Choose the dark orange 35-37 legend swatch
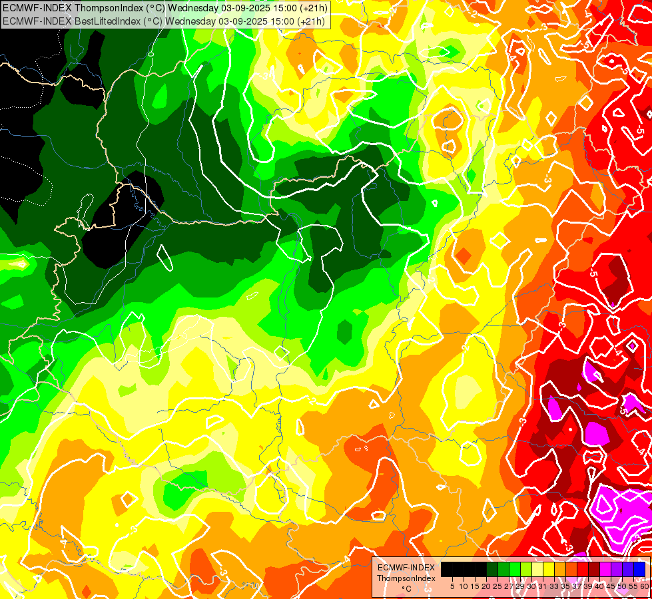This screenshot has height=599, width=652. pos(571,569)
